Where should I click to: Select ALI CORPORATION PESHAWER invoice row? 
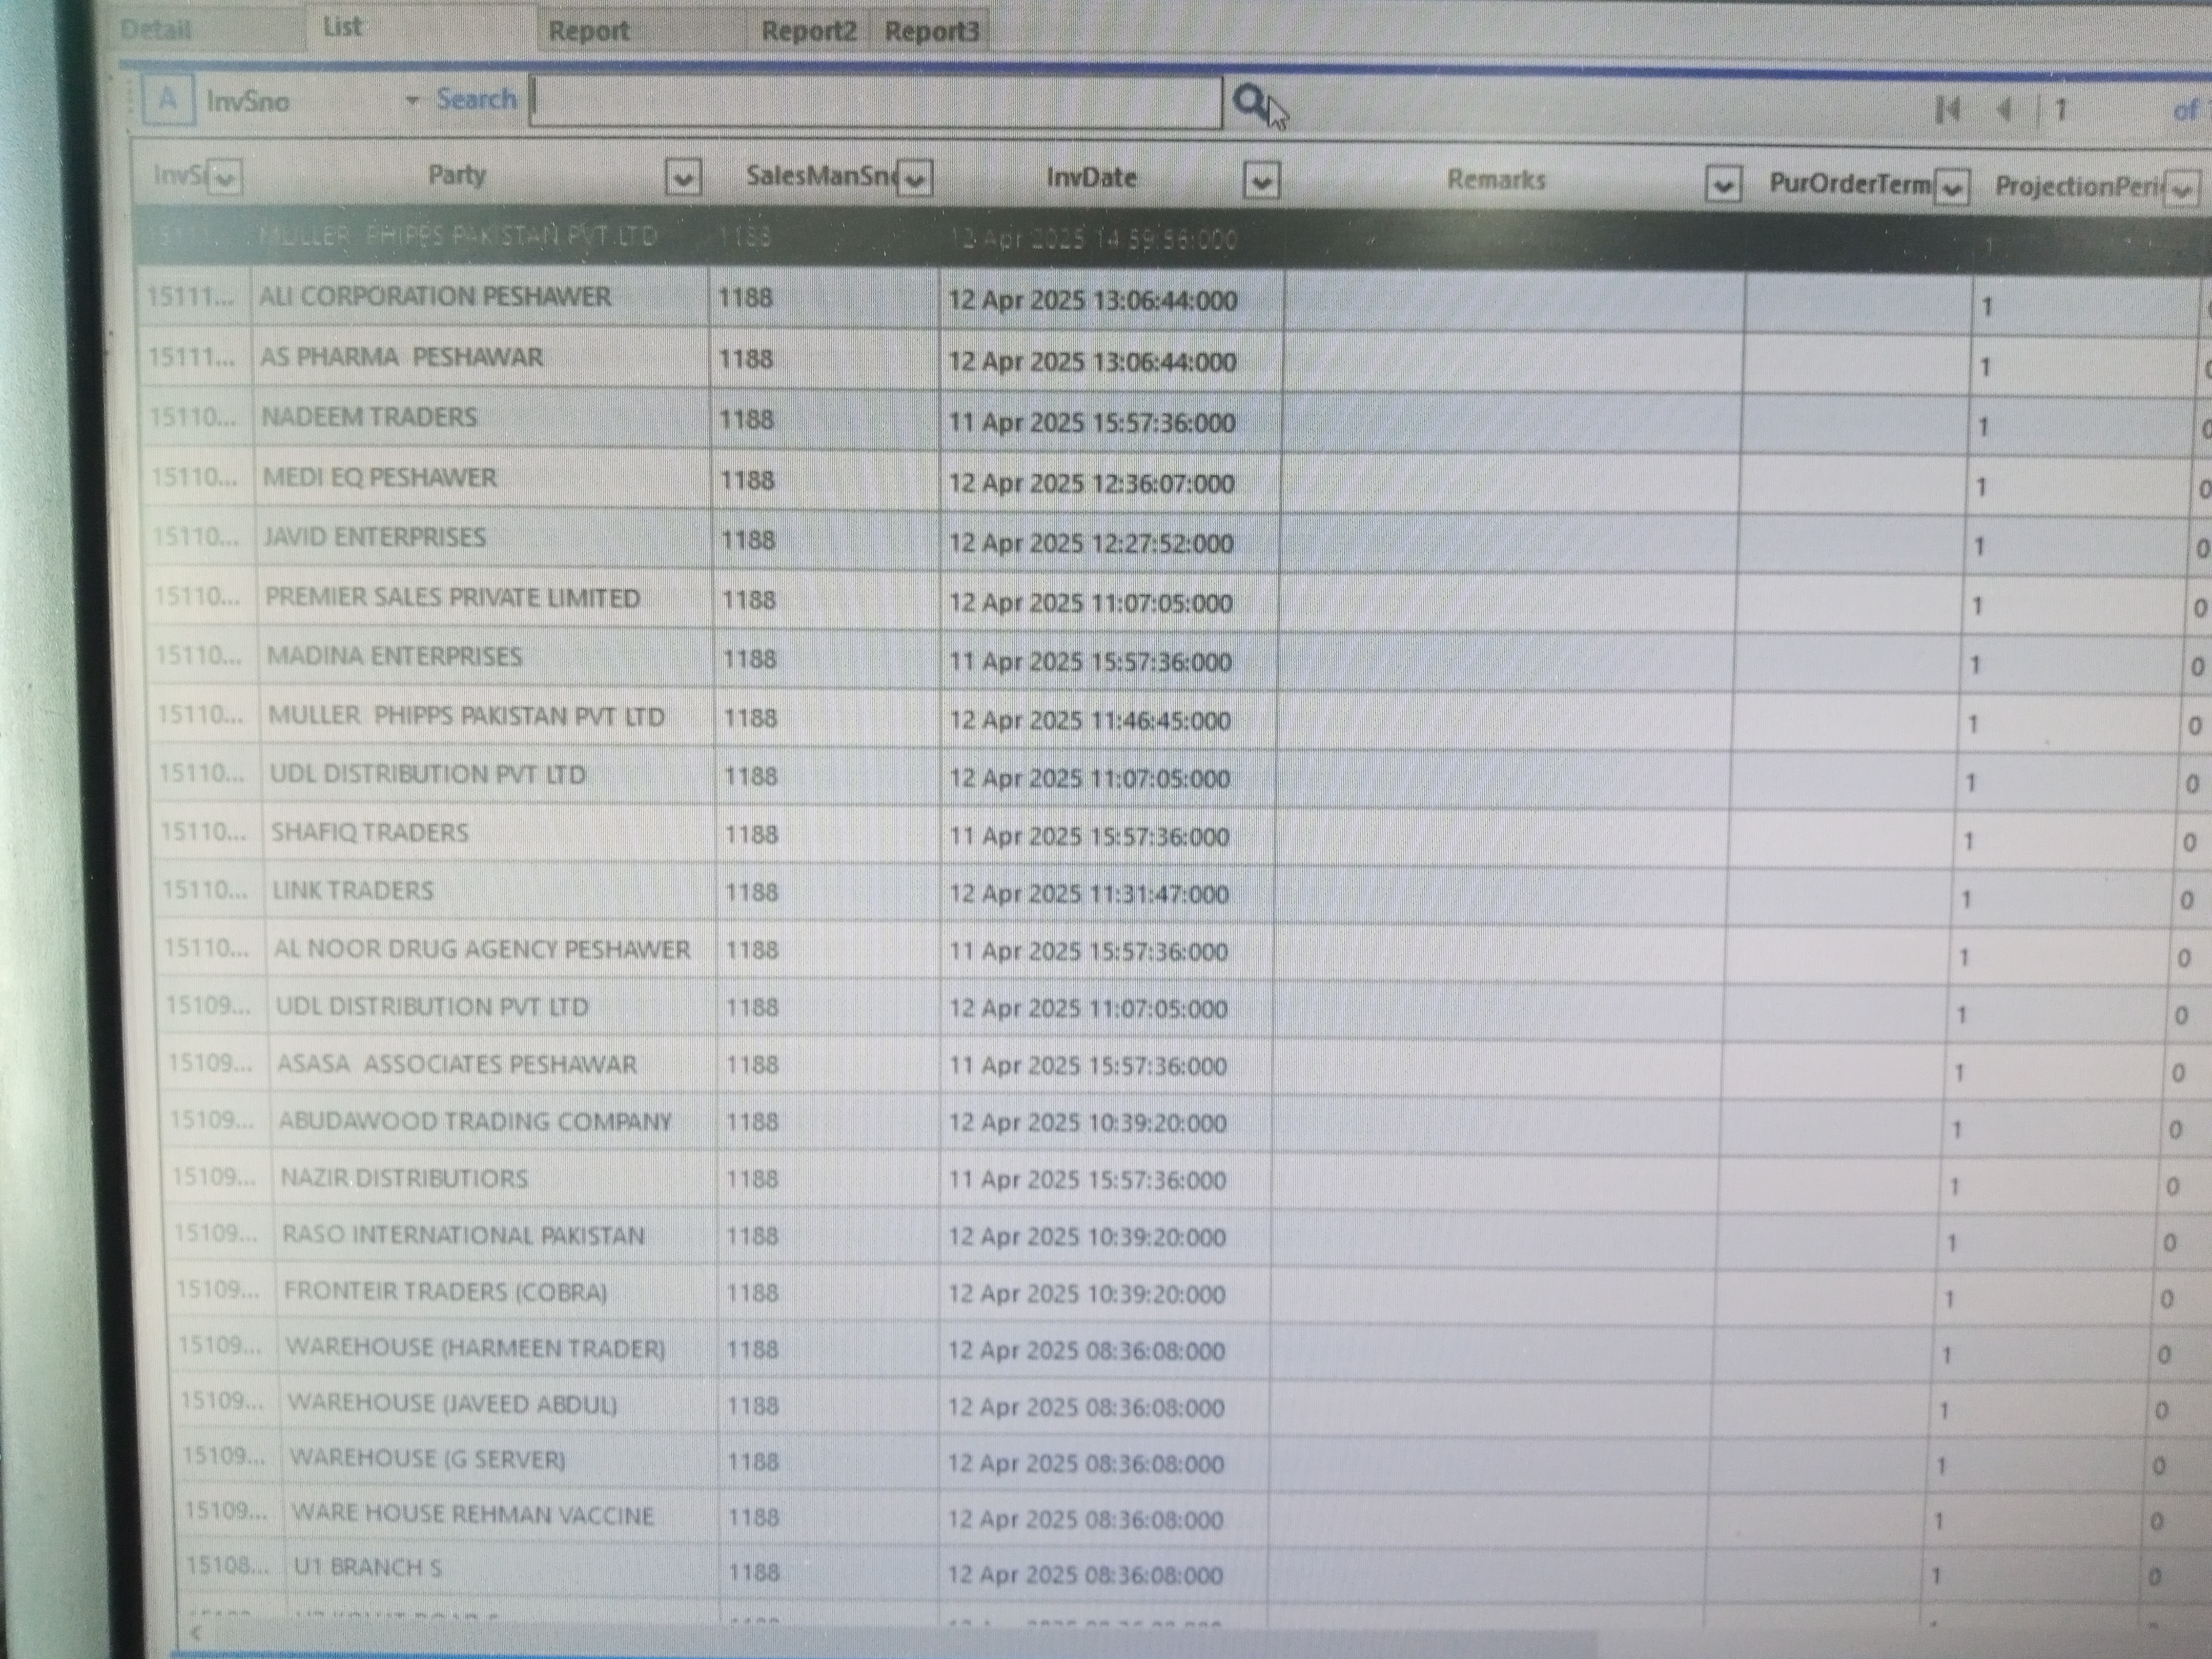[x=435, y=297]
